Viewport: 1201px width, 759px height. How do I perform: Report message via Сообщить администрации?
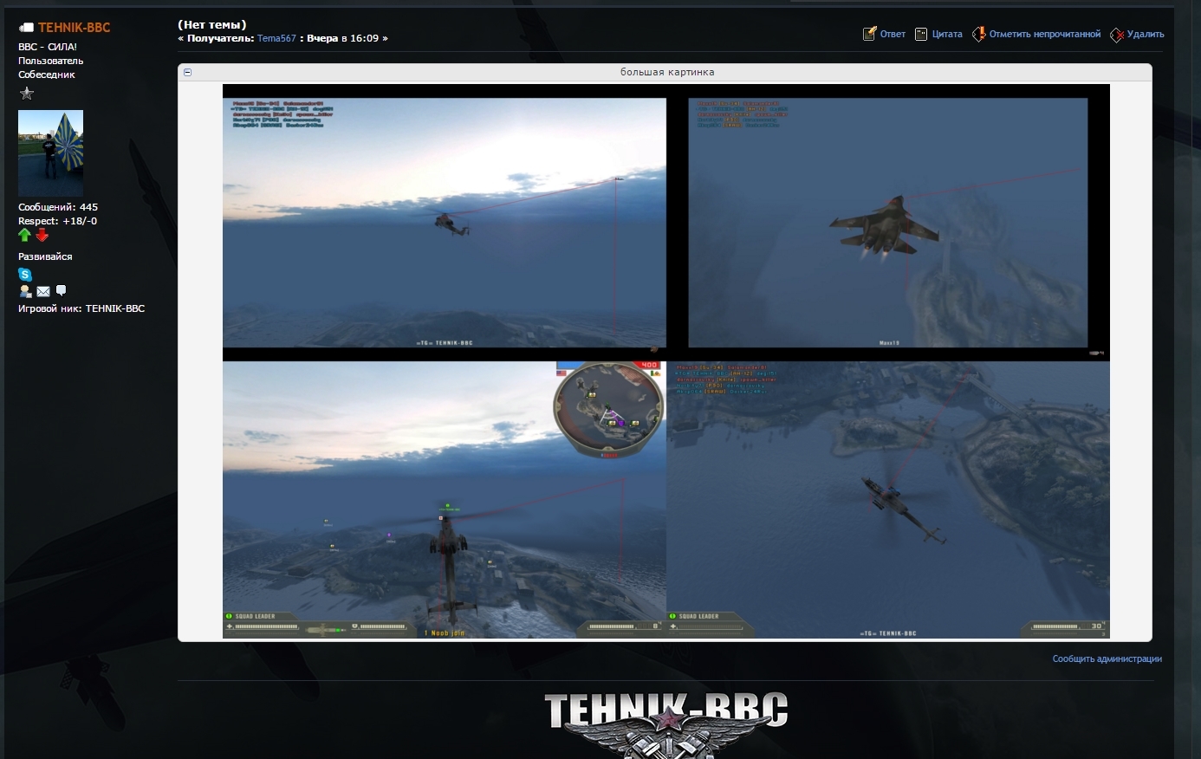point(1107,659)
